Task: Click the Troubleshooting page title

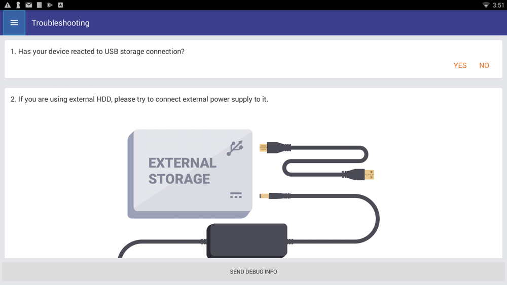Action: tap(60, 23)
